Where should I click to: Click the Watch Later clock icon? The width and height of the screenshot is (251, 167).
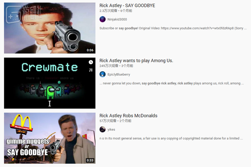click(x=91, y=62)
